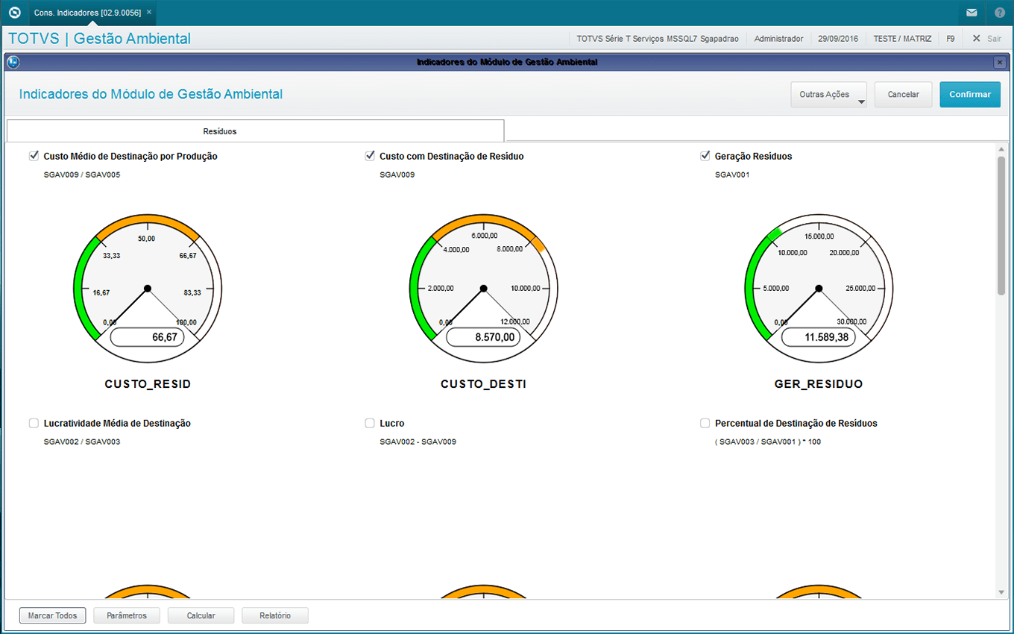Click the Sair exit icon
This screenshot has width=1014, height=634.
coord(976,39)
